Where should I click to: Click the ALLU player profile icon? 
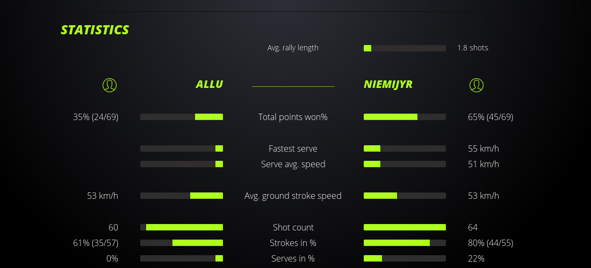pos(109,85)
